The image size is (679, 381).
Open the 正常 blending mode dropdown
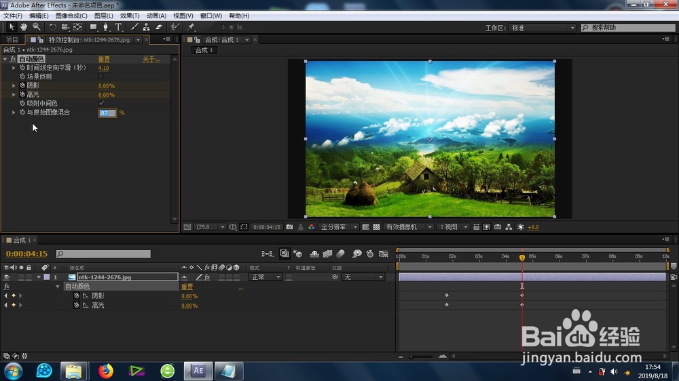(x=265, y=277)
